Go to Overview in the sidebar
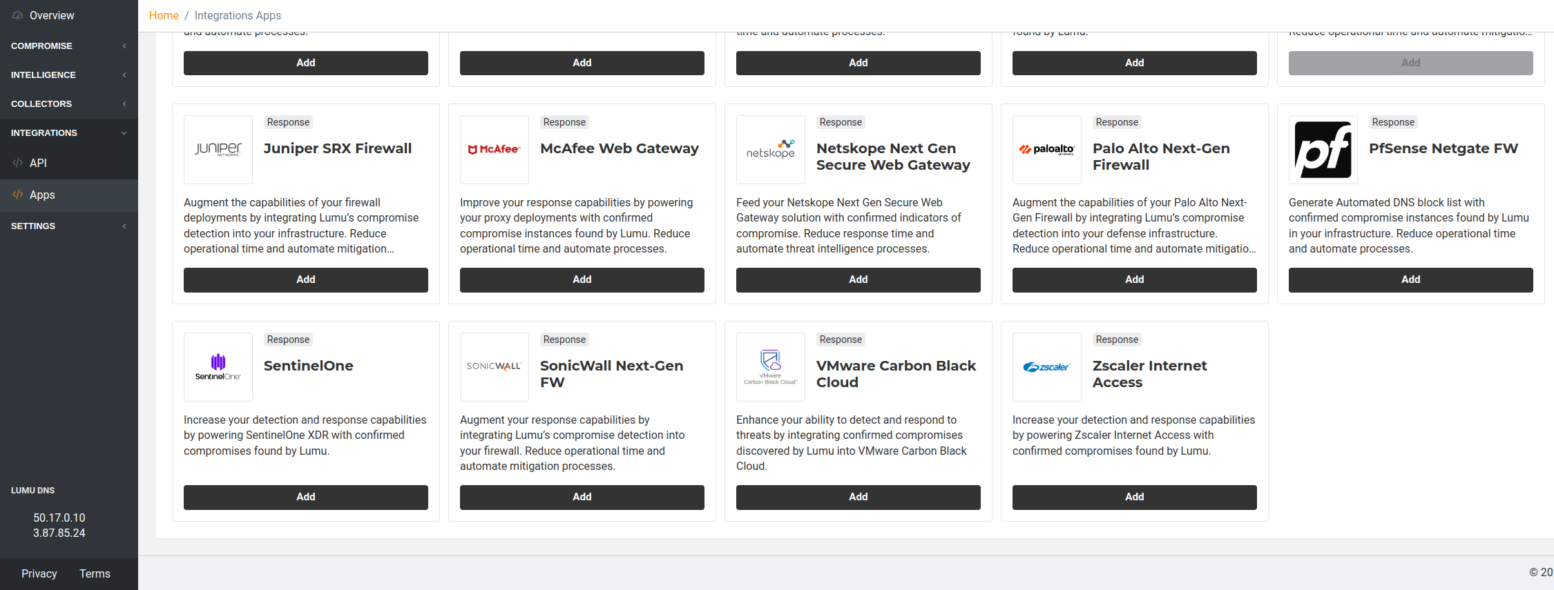This screenshot has width=1554, height=590. [x=52, y=15]
